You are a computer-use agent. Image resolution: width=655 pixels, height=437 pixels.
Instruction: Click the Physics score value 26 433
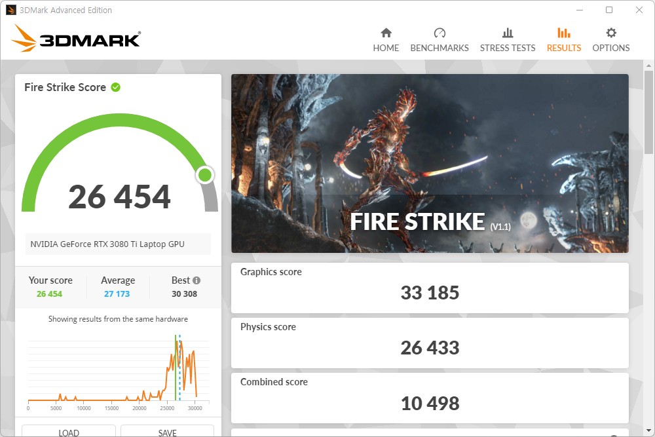(430, 348)
